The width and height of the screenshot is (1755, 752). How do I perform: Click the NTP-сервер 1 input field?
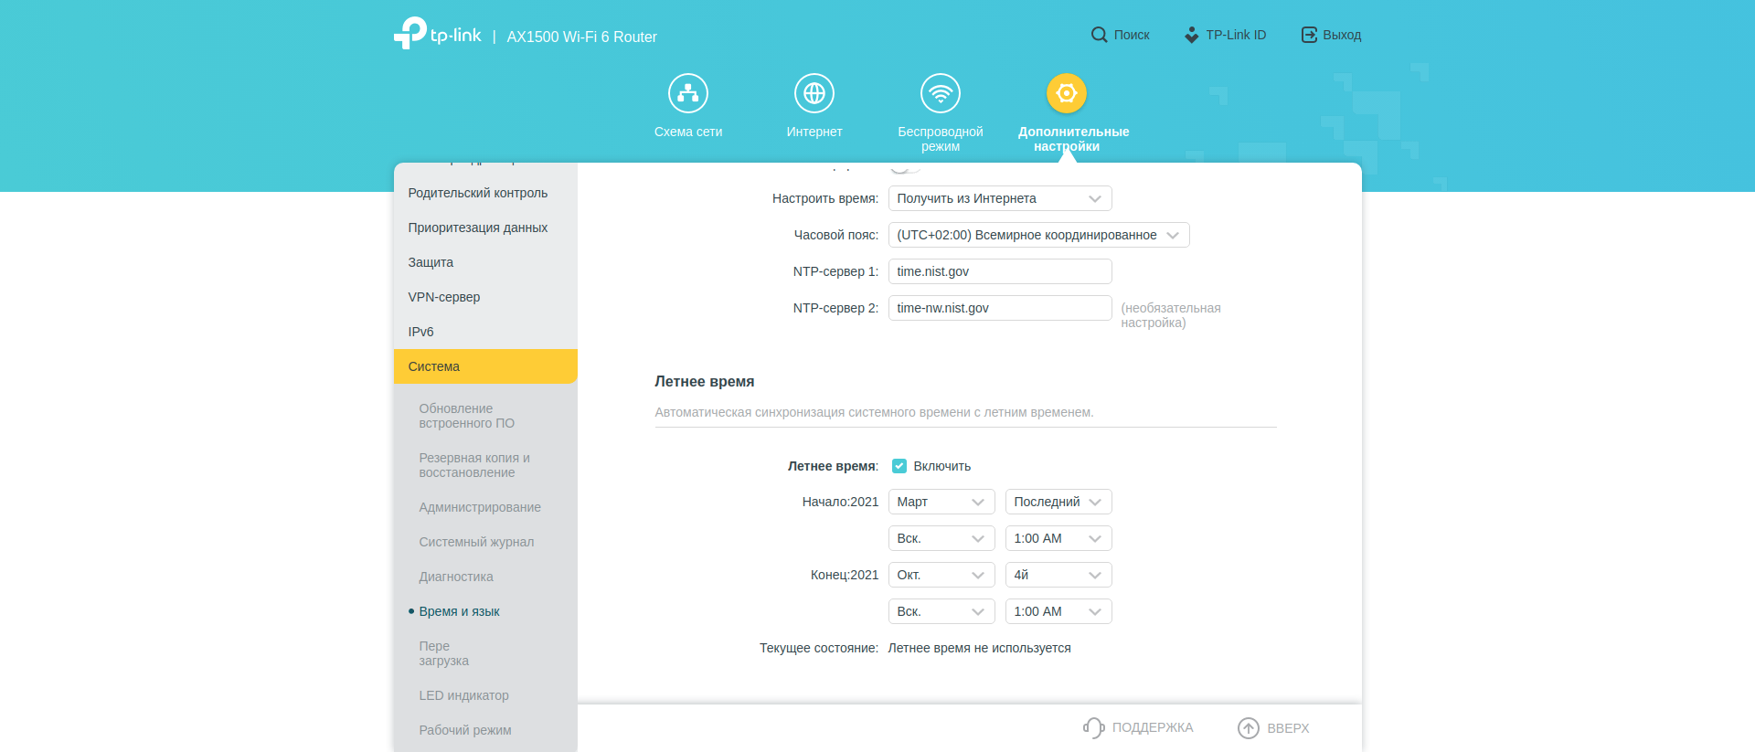point(999,271)
